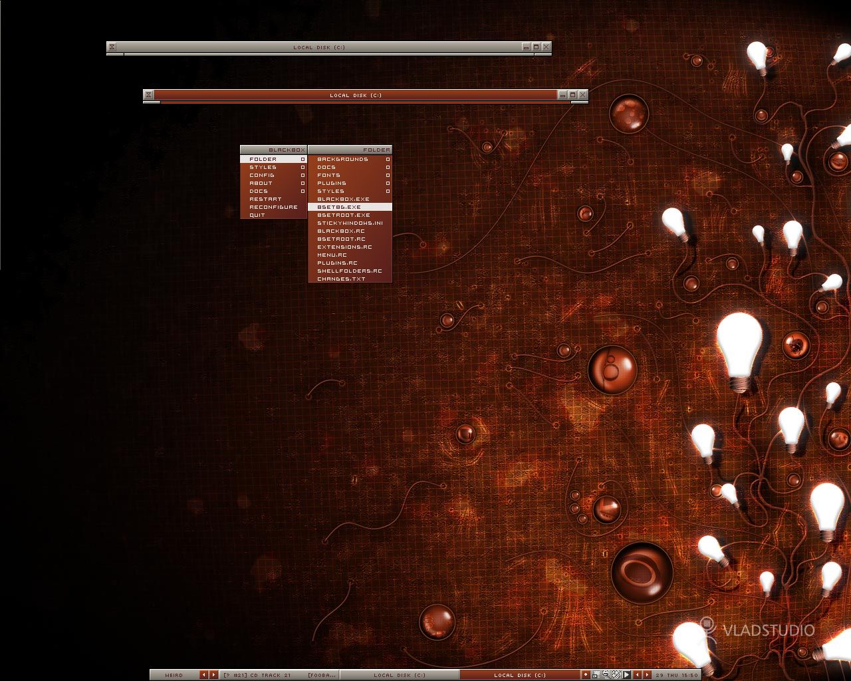Click the active red Local Disk taskbar entry

coord(520,675)
